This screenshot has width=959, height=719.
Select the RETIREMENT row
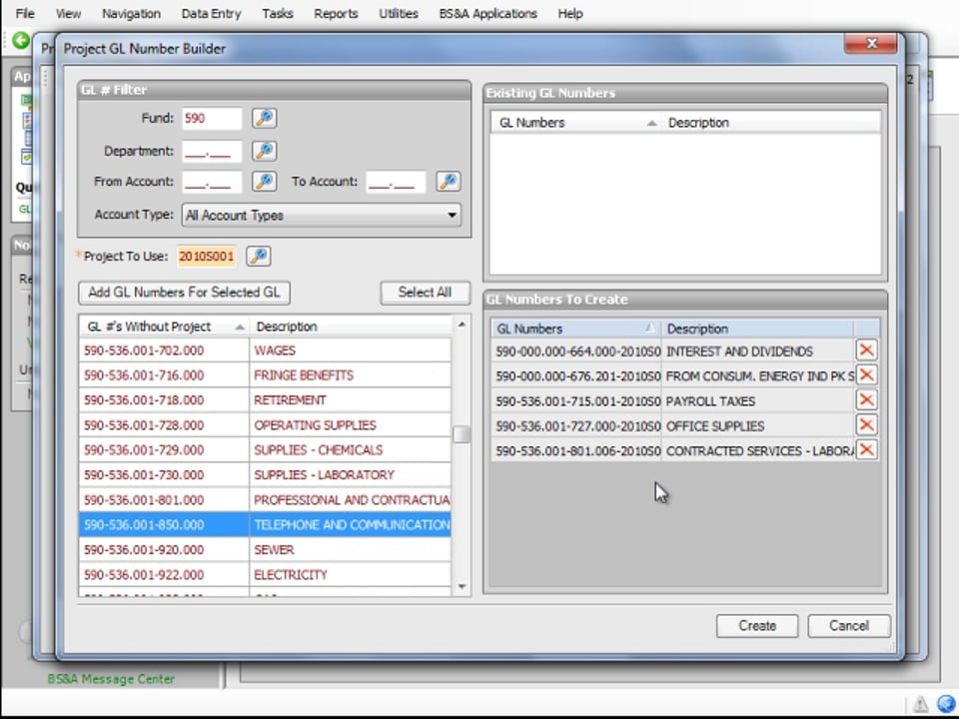[266, 399]
